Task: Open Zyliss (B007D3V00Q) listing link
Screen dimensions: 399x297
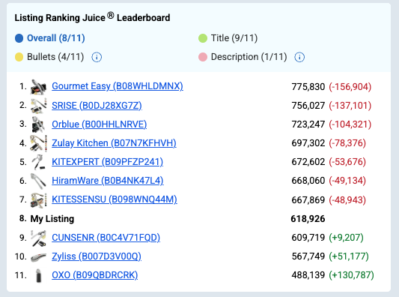Action: tap(97, 256)
